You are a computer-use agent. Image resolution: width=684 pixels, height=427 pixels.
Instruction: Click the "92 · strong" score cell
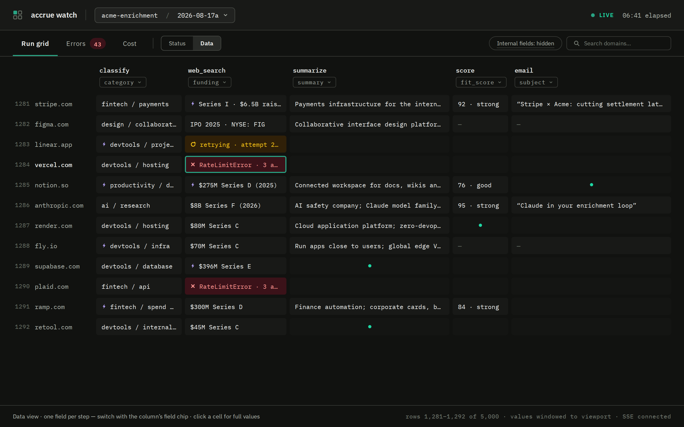point(480,104)
